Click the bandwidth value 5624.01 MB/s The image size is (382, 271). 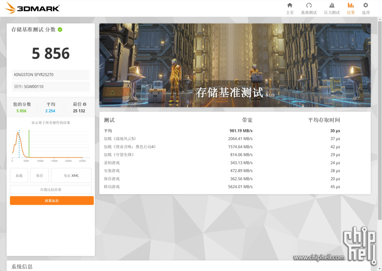pyautogui.click(x=240, y=187)
